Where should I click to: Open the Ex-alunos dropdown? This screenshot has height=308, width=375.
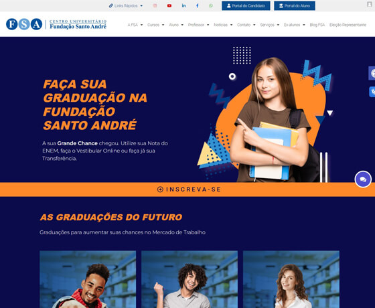pos(295,25)
